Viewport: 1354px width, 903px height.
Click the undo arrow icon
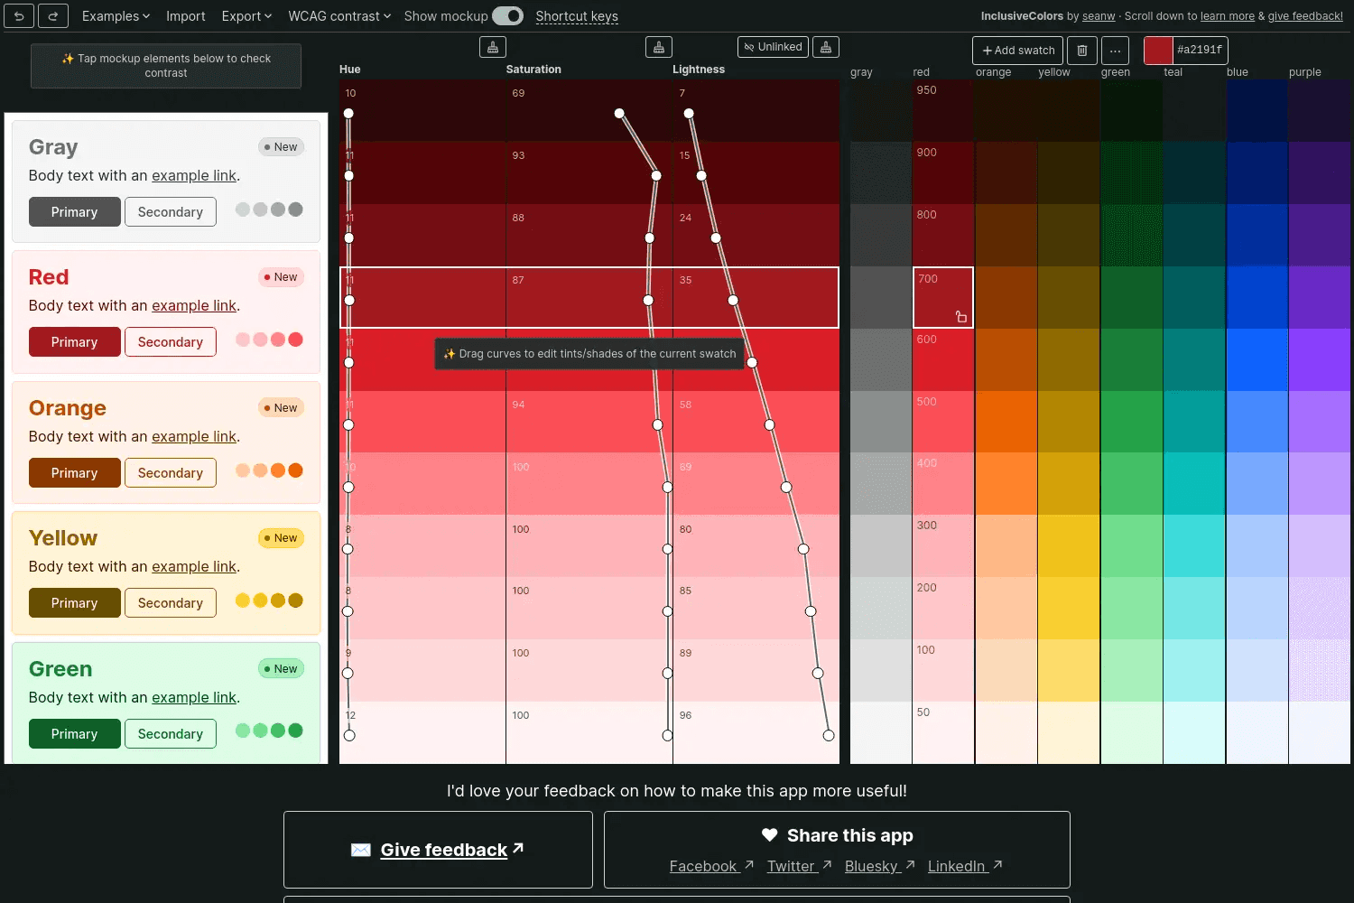(19, 16)
